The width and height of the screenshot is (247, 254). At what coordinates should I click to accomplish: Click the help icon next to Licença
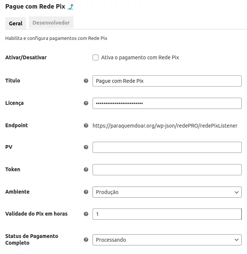(x=86, y=103)
